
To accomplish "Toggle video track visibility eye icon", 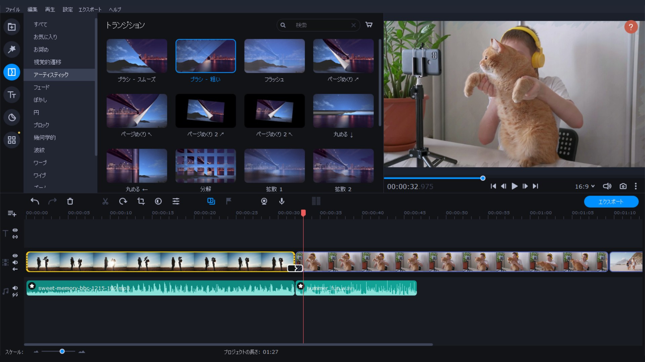I will tap(15, 256).
